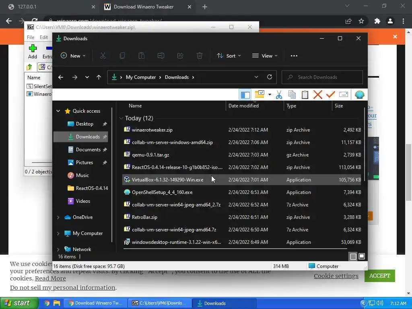Screen dimensions: 412x309
Task: Click the blue scissors Cut icon
Action: click(279, 95)
